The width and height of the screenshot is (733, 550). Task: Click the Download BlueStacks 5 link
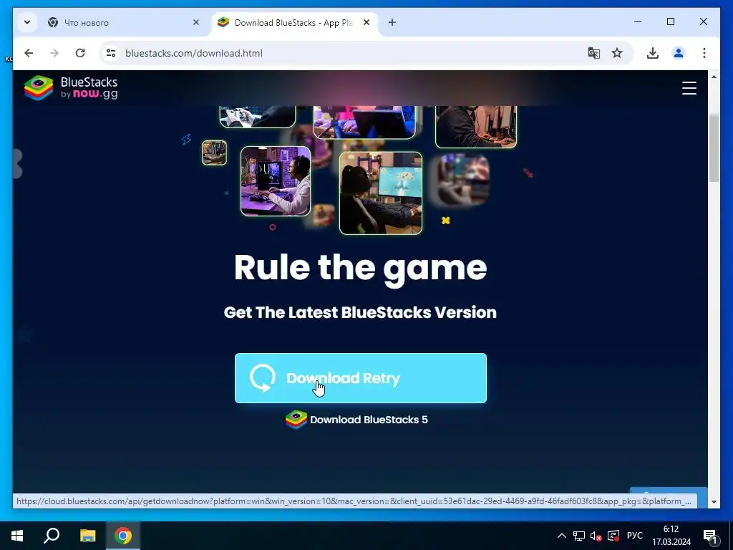click(356, 420)
